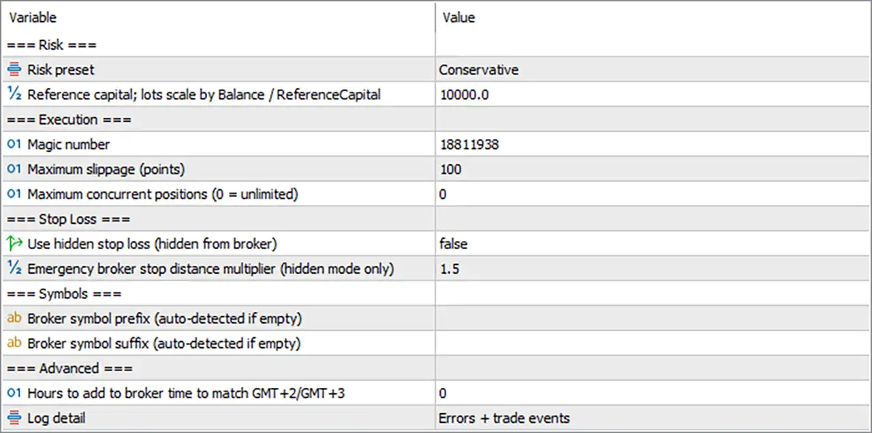Select the 'Use hidden stop loss' label
This screenshot has height=433, width=872.
coord(152,244)
